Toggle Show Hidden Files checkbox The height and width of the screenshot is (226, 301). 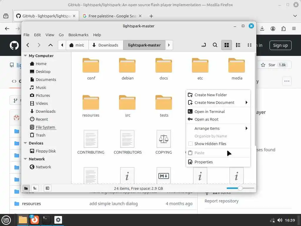point(190,144)
